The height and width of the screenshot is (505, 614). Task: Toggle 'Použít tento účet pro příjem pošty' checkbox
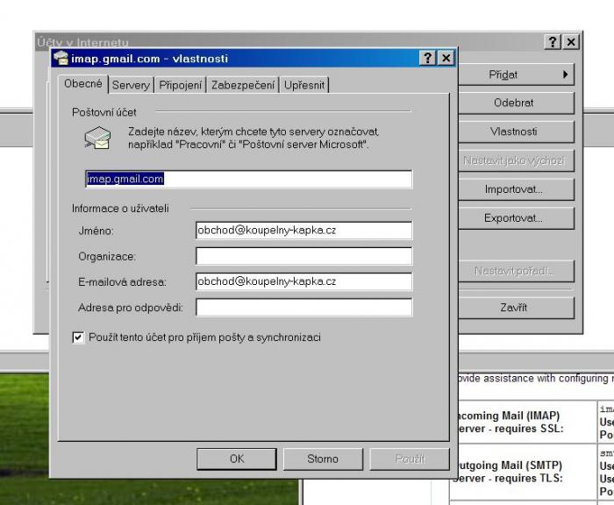78,337
